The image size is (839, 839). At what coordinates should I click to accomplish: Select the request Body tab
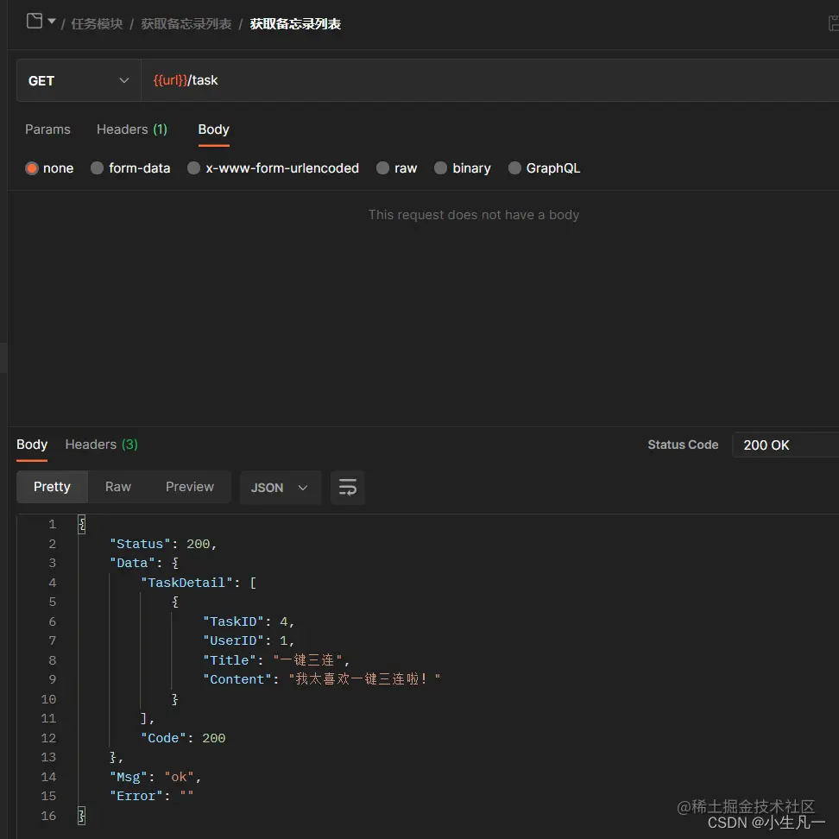tap(213, 129)
